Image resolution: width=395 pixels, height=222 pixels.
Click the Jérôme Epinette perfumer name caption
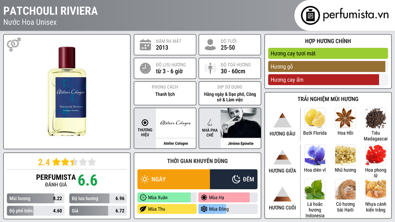click(241, 143)
